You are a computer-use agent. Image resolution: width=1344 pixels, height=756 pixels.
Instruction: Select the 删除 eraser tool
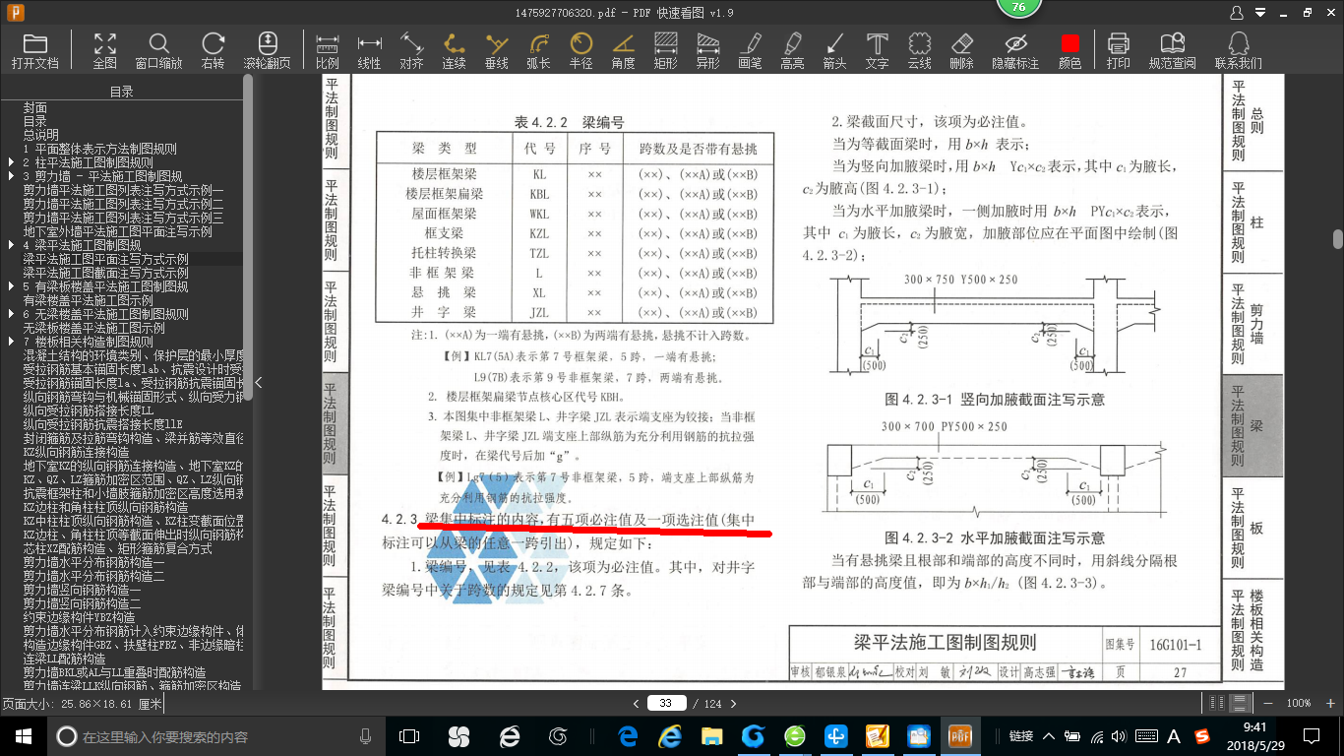pyautogui.click(x=961, y=50)
